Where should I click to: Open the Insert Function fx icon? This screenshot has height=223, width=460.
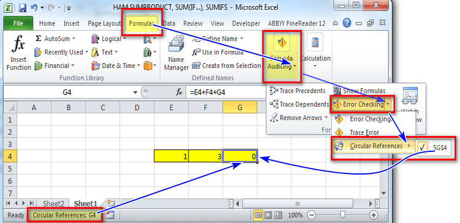[18, 43]
